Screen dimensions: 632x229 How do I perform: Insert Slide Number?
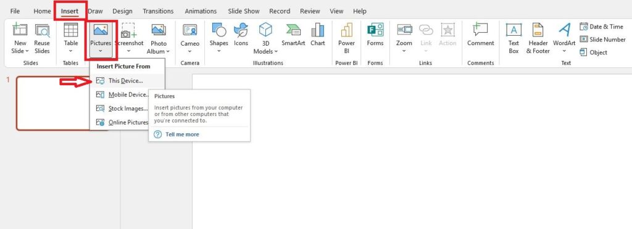(x=602, y=40)
